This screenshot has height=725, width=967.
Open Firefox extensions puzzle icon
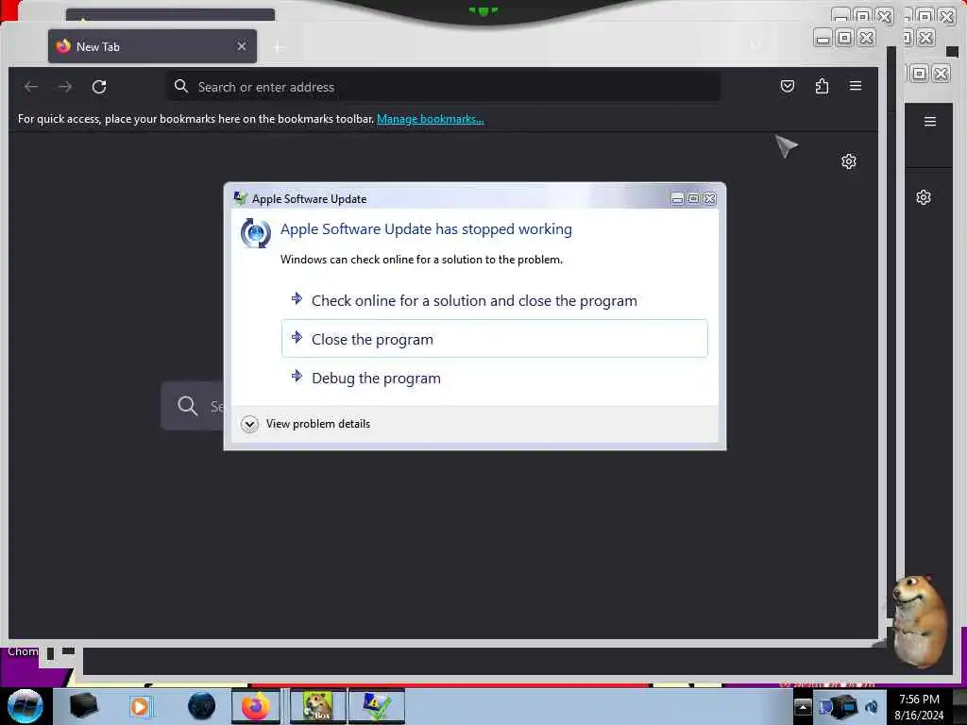point(822,86)
